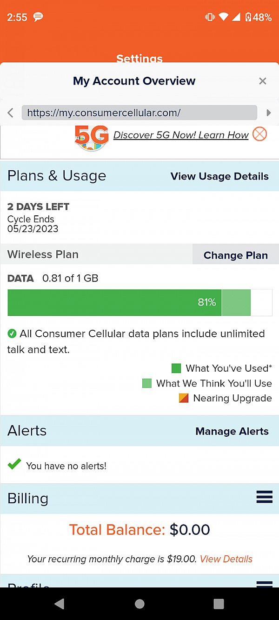Dismiss the 5G banner with orange X icon
The image size is (279, 620).
point(260,134)
